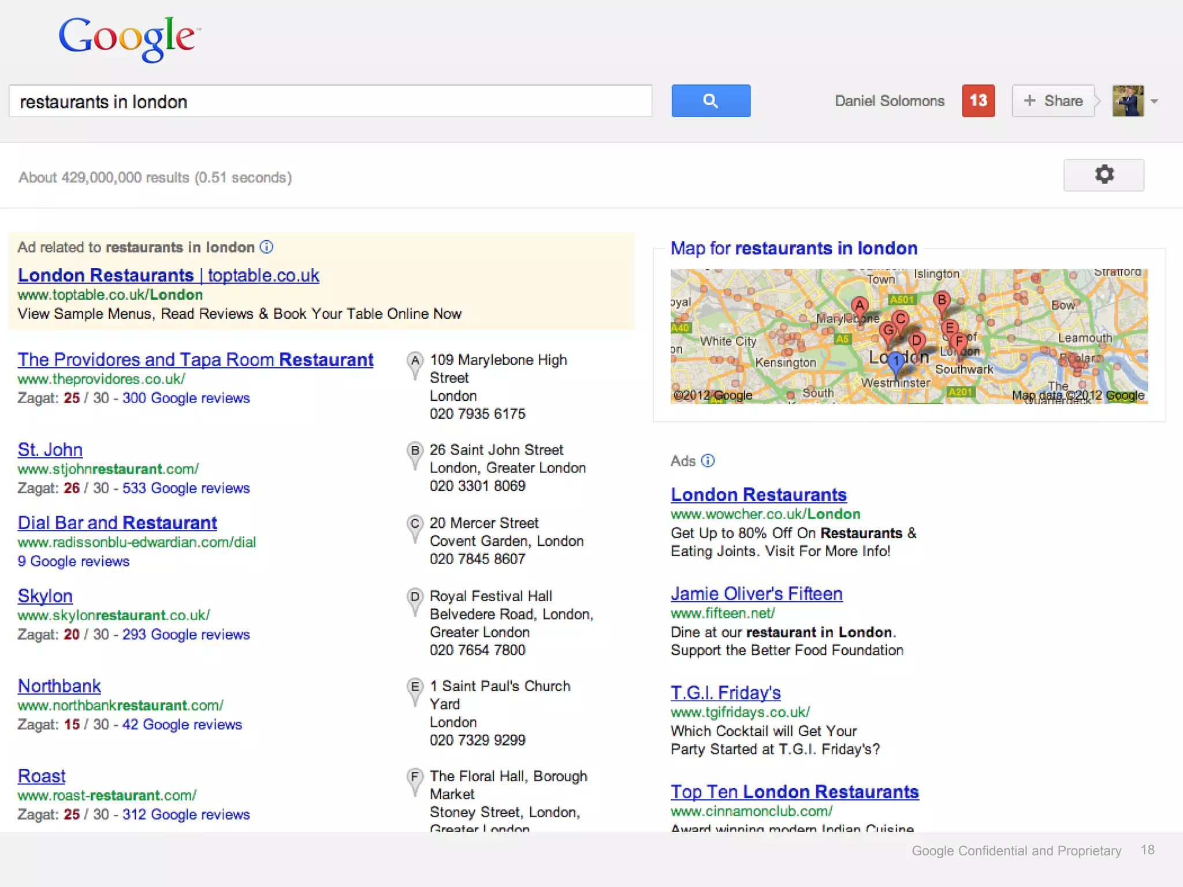Click the blue search magnifier button

710,101
